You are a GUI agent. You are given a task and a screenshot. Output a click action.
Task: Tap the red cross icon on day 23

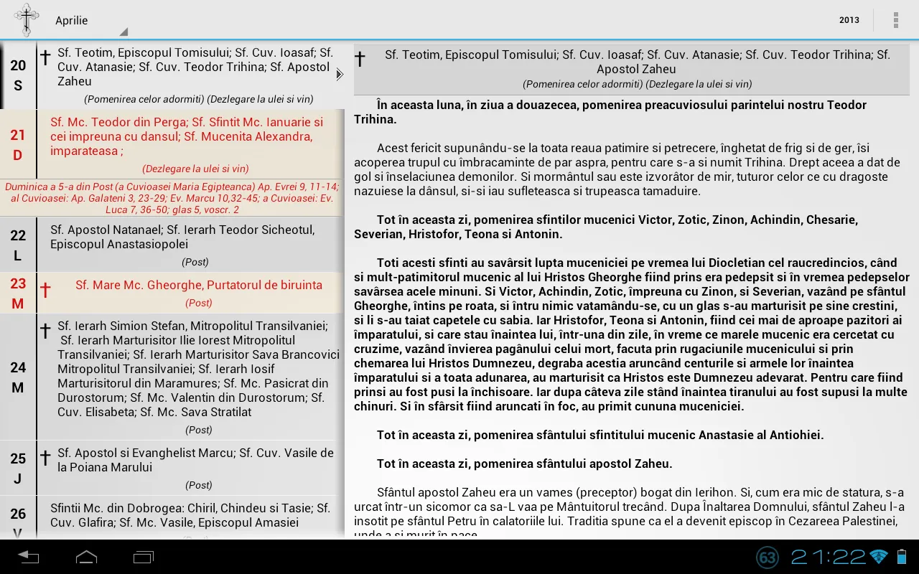pyautogui.click(x=45, y=290)
